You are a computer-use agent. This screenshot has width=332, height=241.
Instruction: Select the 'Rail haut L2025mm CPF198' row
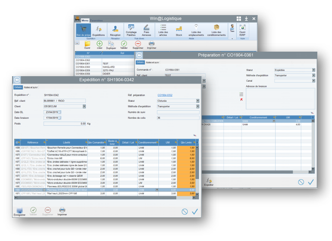click(x=105, y=193)
